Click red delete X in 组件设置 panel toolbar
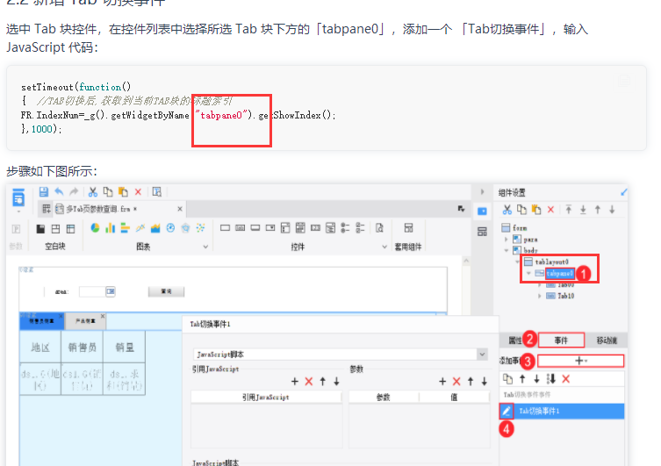Viewport: 661px width, 466px height. [550, 210]
